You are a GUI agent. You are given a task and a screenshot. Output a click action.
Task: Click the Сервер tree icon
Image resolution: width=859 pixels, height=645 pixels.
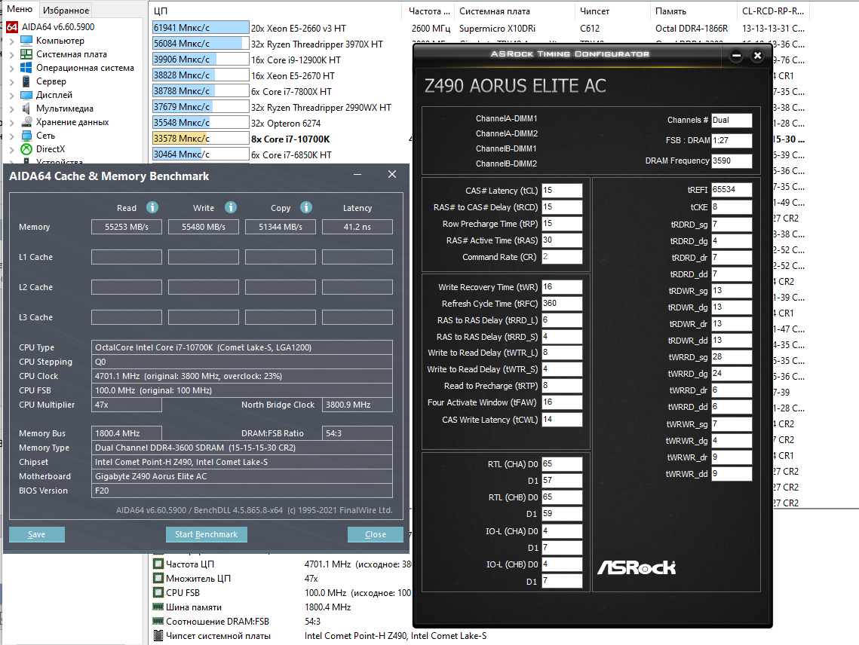(26, 81)
